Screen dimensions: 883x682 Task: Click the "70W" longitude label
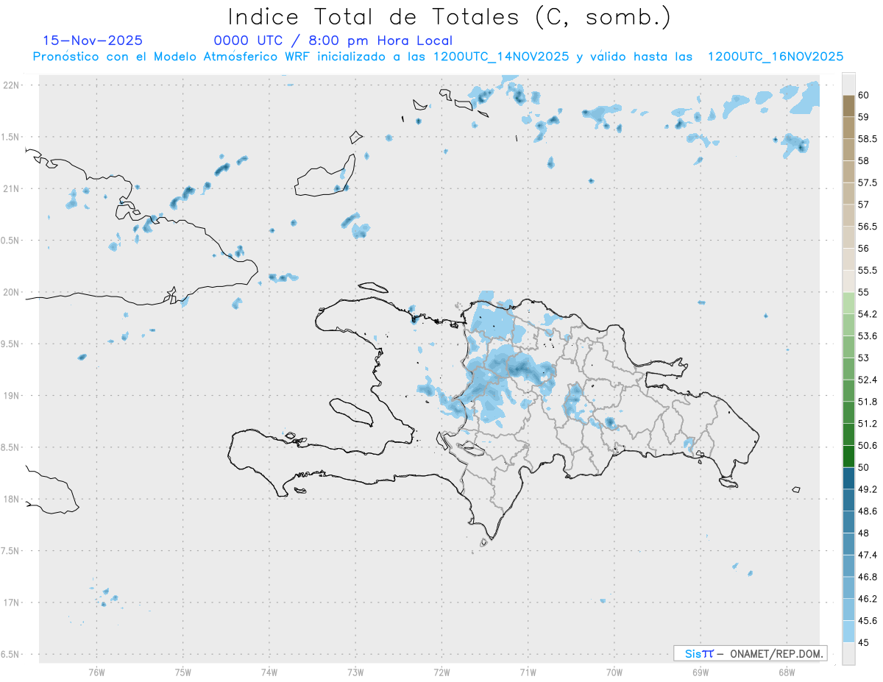(x=614, y=672)
